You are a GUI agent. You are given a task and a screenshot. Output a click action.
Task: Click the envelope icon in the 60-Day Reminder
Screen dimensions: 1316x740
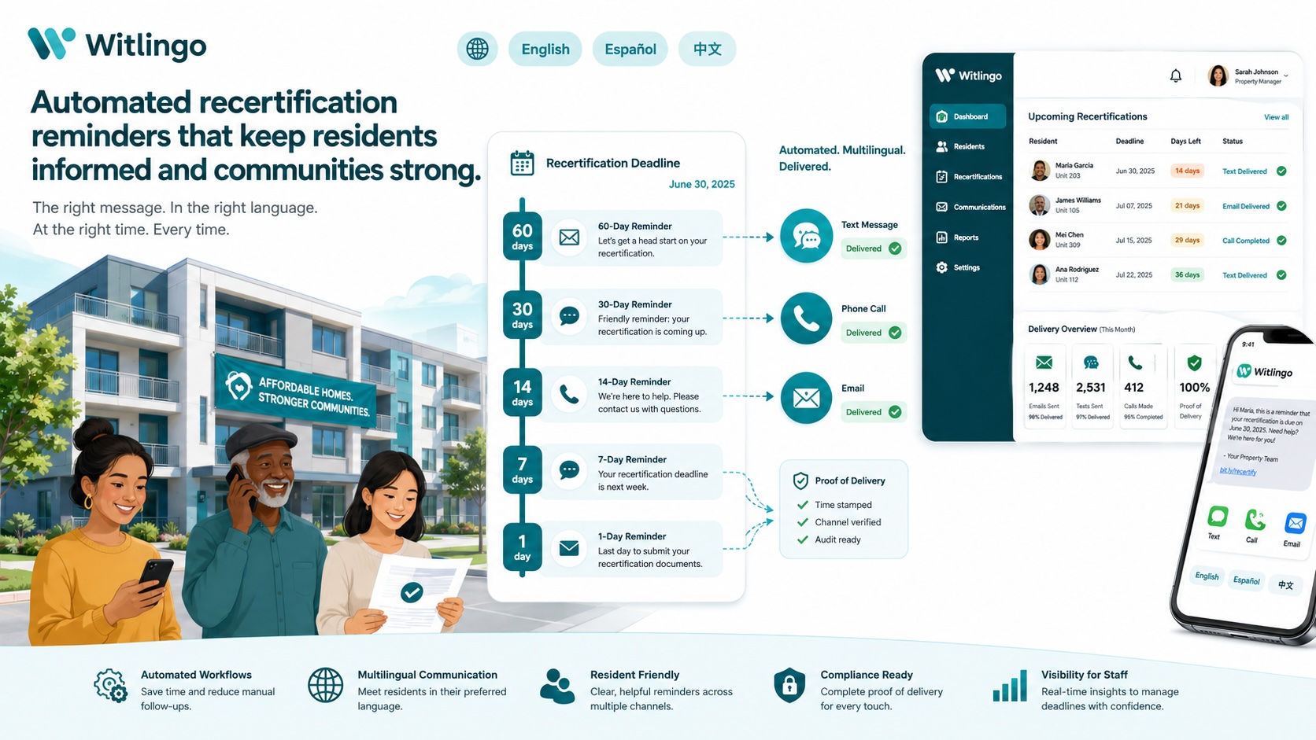pyautogui.click(x=569, y=237)
